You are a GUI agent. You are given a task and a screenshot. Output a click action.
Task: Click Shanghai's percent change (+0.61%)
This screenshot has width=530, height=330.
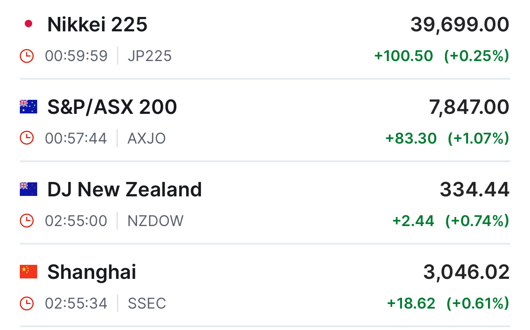click(x=478, y=303)
